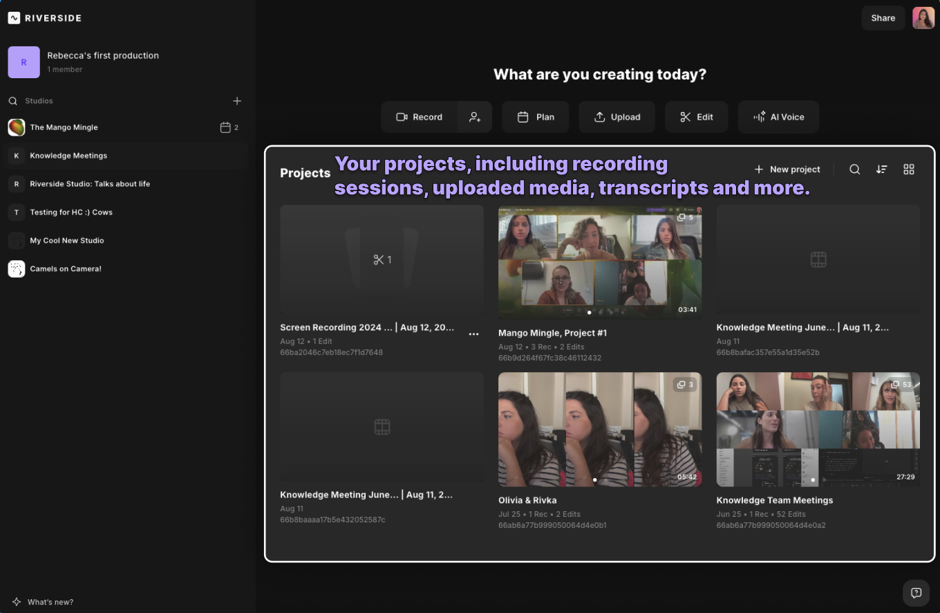This screenshot has height=613, width=940.
Task: Click the Olivia & Rivka title text
Action: pyautogui.click(x=527, y=500)
